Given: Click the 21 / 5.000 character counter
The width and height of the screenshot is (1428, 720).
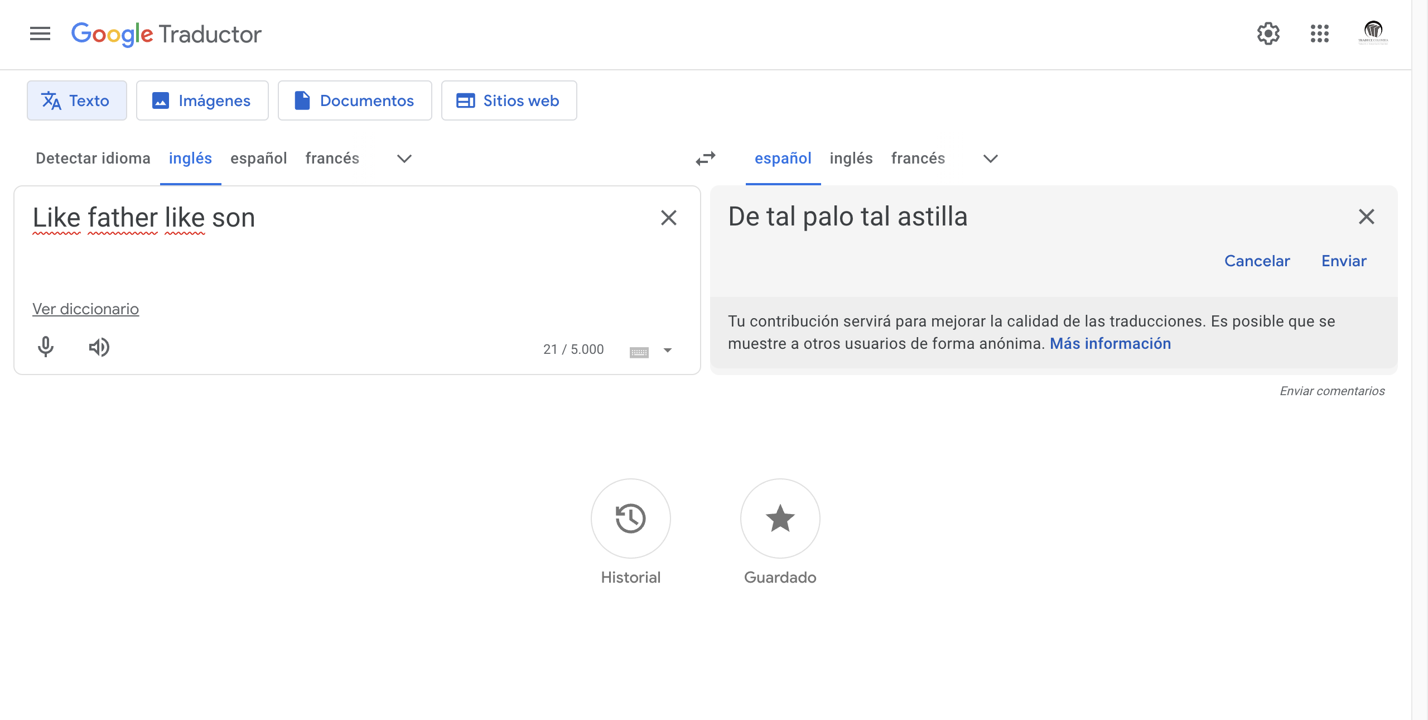Looking at the screenshot, I should [x=573, y=349].
